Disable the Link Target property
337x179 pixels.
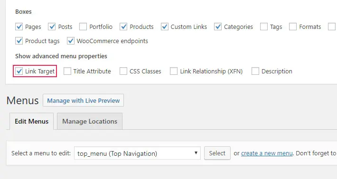(19, 71)
